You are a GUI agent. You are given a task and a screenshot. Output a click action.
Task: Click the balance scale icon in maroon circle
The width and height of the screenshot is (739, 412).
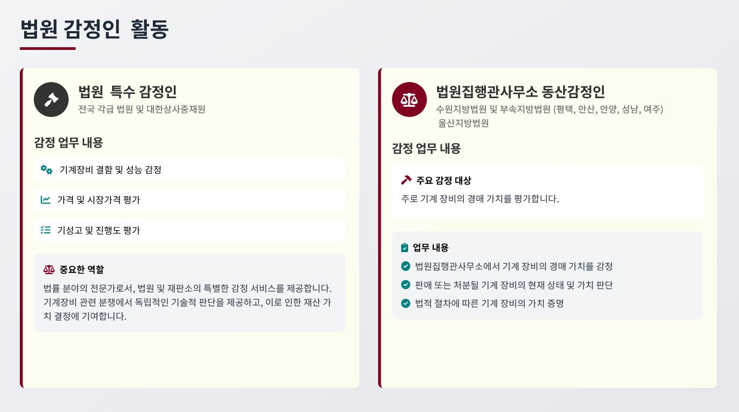pos(409,100)
